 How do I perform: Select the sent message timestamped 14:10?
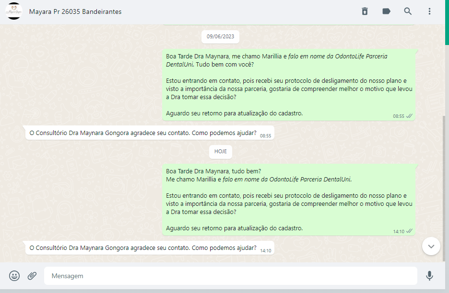click(289, 200)
